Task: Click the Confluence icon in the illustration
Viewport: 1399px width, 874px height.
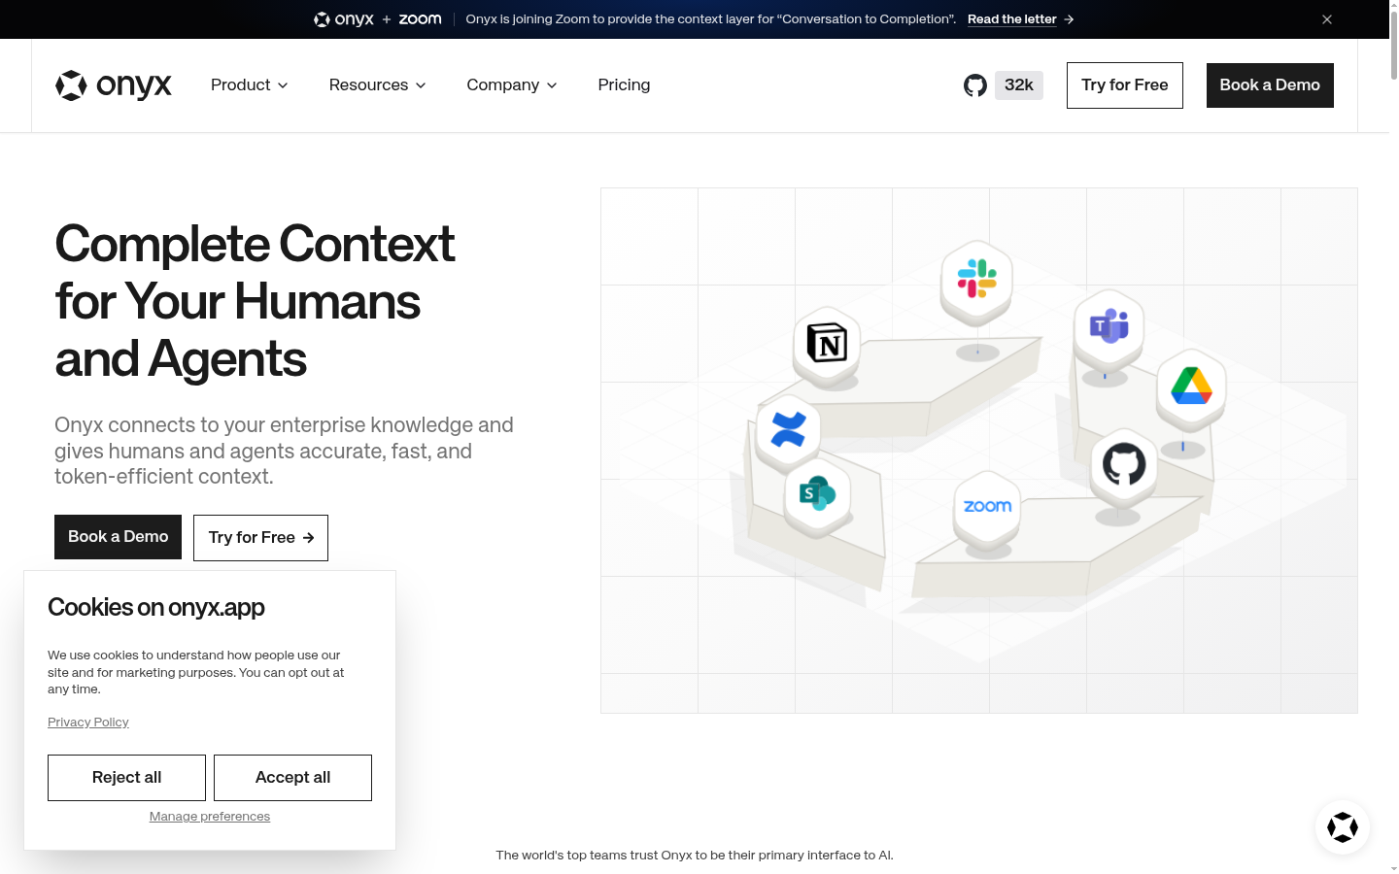Action: click(x=788, y=429)
